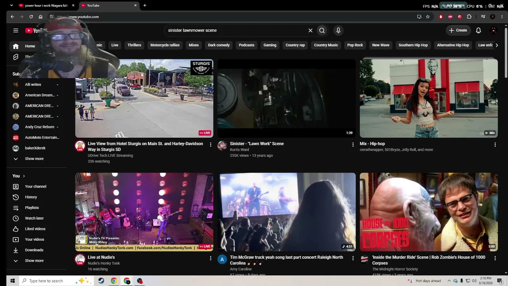
Task: Open the Adblock Plus extension
Action: coord(450,17)
